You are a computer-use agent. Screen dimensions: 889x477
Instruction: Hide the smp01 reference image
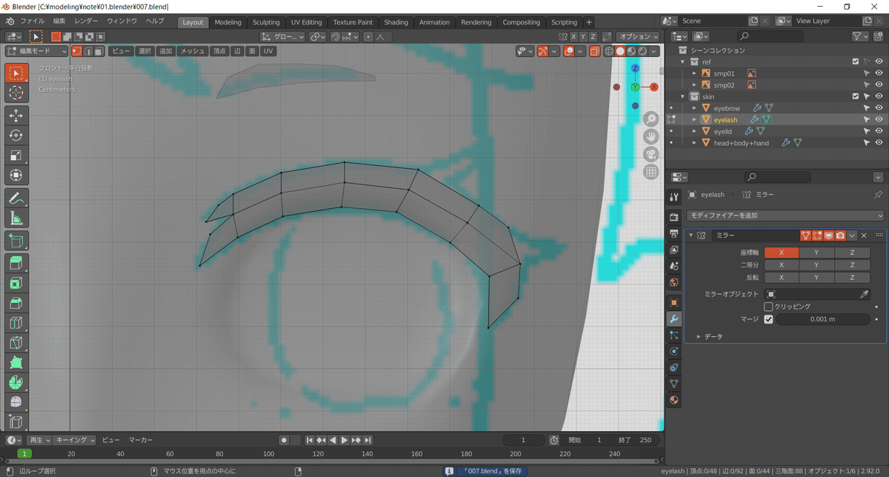click(x=879, y=73)
